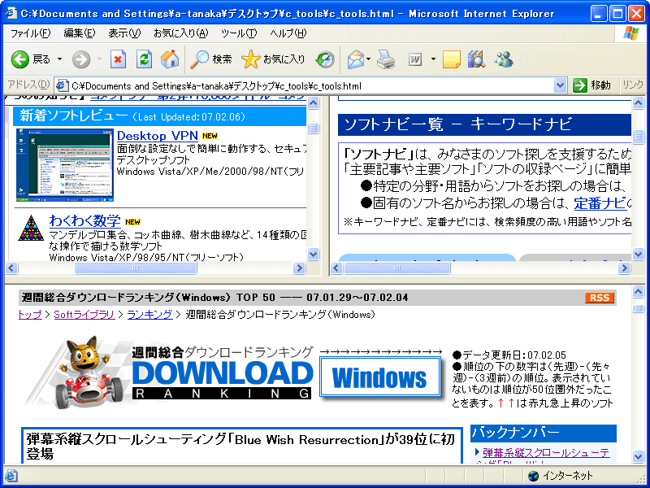
Task: Click the Edit with Word icon
Action: pyautogui.click(x=415, y=59)
